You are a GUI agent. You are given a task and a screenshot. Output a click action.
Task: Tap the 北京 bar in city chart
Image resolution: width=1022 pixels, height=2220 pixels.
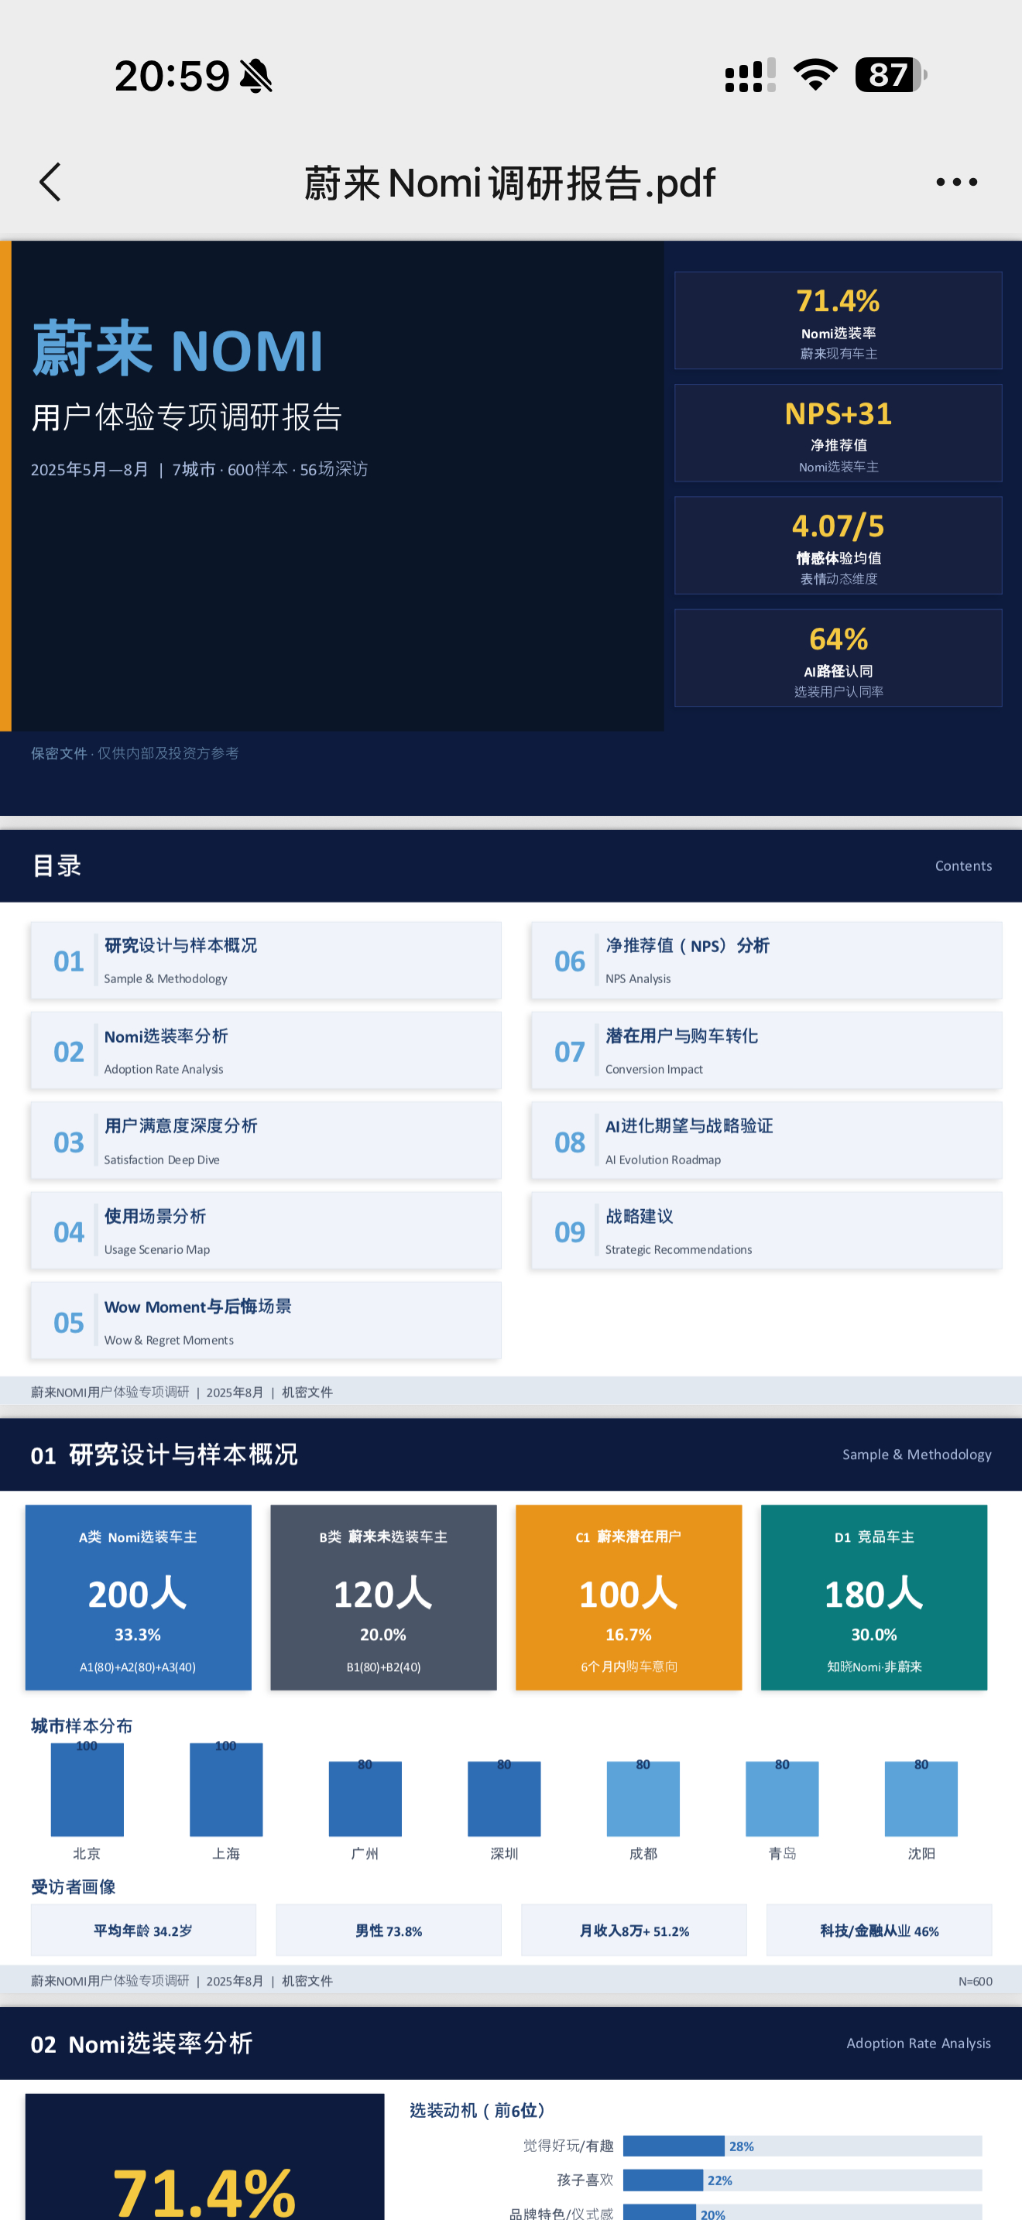point(87,1790)
